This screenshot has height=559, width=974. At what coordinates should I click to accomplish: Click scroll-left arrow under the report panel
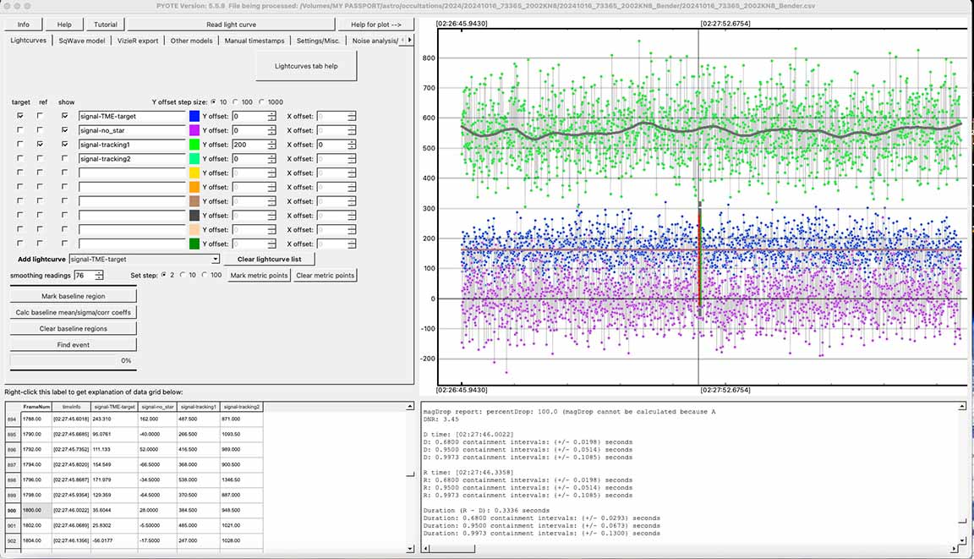pyautogui.click(x=425, y=550)
